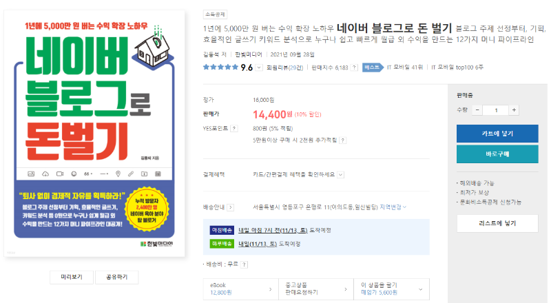Click the blue 베스트 badge
Image resolution: width=551 pixels, height=303 pixels.
click(373, 67)
